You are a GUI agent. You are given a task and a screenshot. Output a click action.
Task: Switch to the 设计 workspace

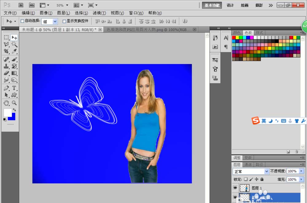coord(230,5)
